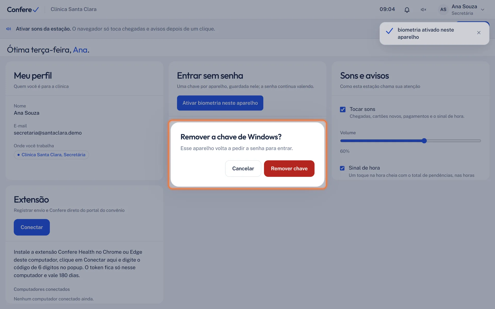Click the Clínica Santa Clara, Secretária chip
495x309 pixels.
51,155
